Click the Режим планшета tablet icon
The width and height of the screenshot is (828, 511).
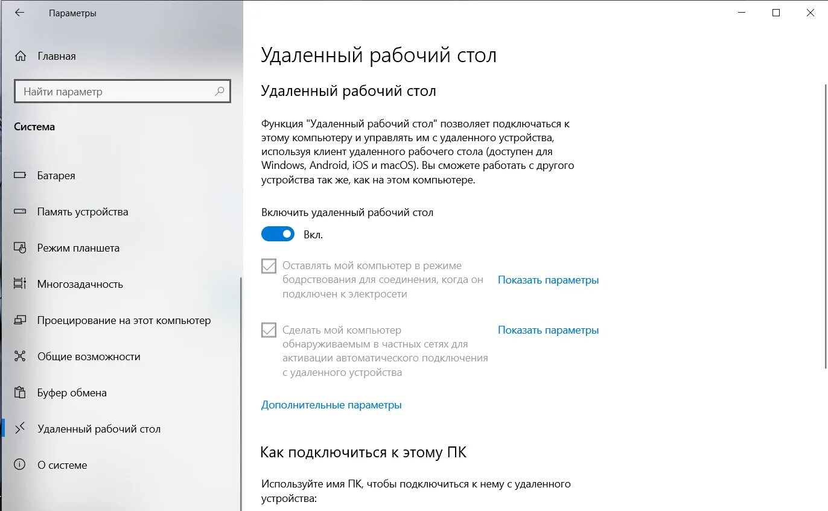(x=21, y=248)
